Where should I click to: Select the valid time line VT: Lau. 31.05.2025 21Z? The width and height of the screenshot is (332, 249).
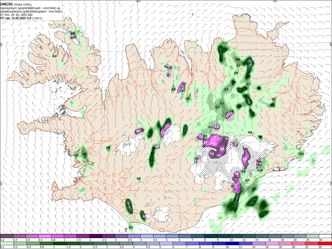click(16, 18)
